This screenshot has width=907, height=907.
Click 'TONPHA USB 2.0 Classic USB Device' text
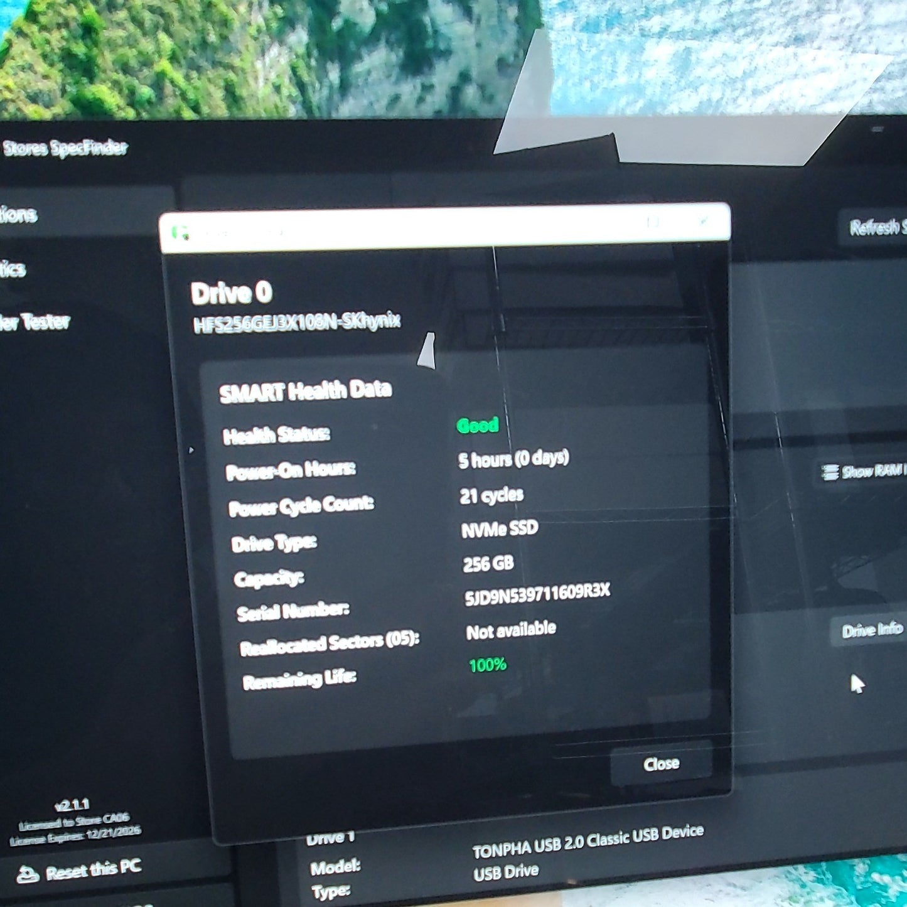coord(588,840)
